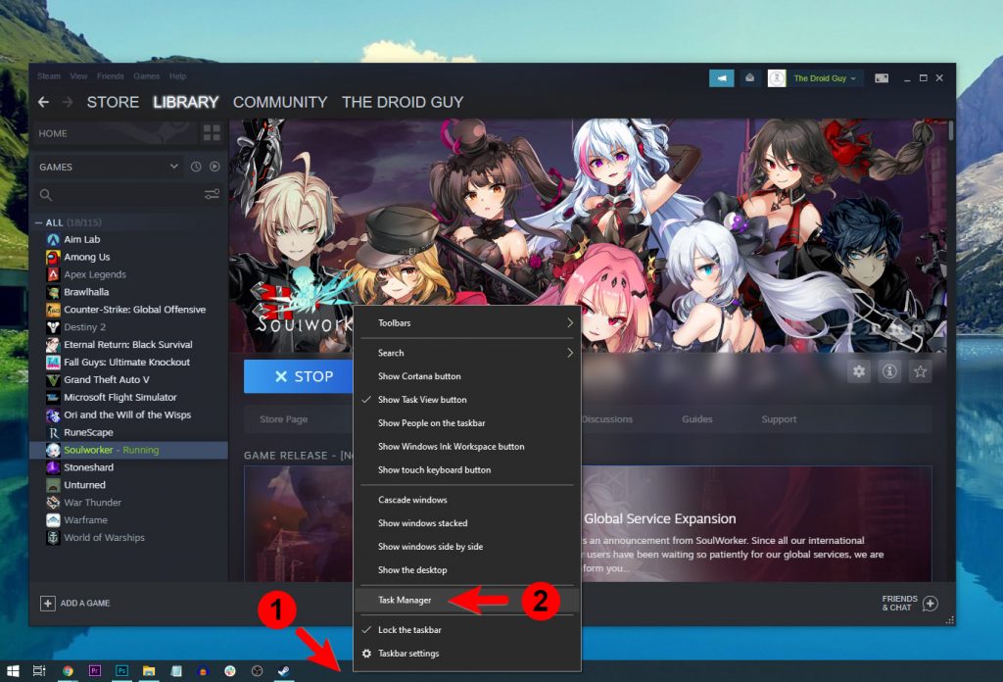Click the Add a Game plus icon
The width and height of the screenshot is (1003, 682).
(47, 604)
